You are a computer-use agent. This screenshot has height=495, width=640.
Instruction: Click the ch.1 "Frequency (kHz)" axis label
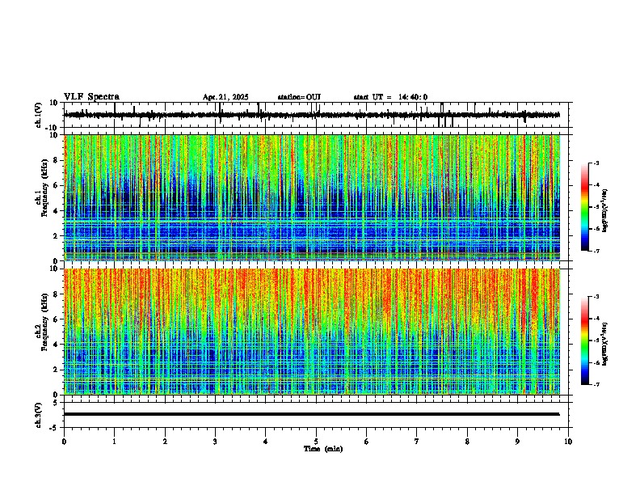pos(44,188)
